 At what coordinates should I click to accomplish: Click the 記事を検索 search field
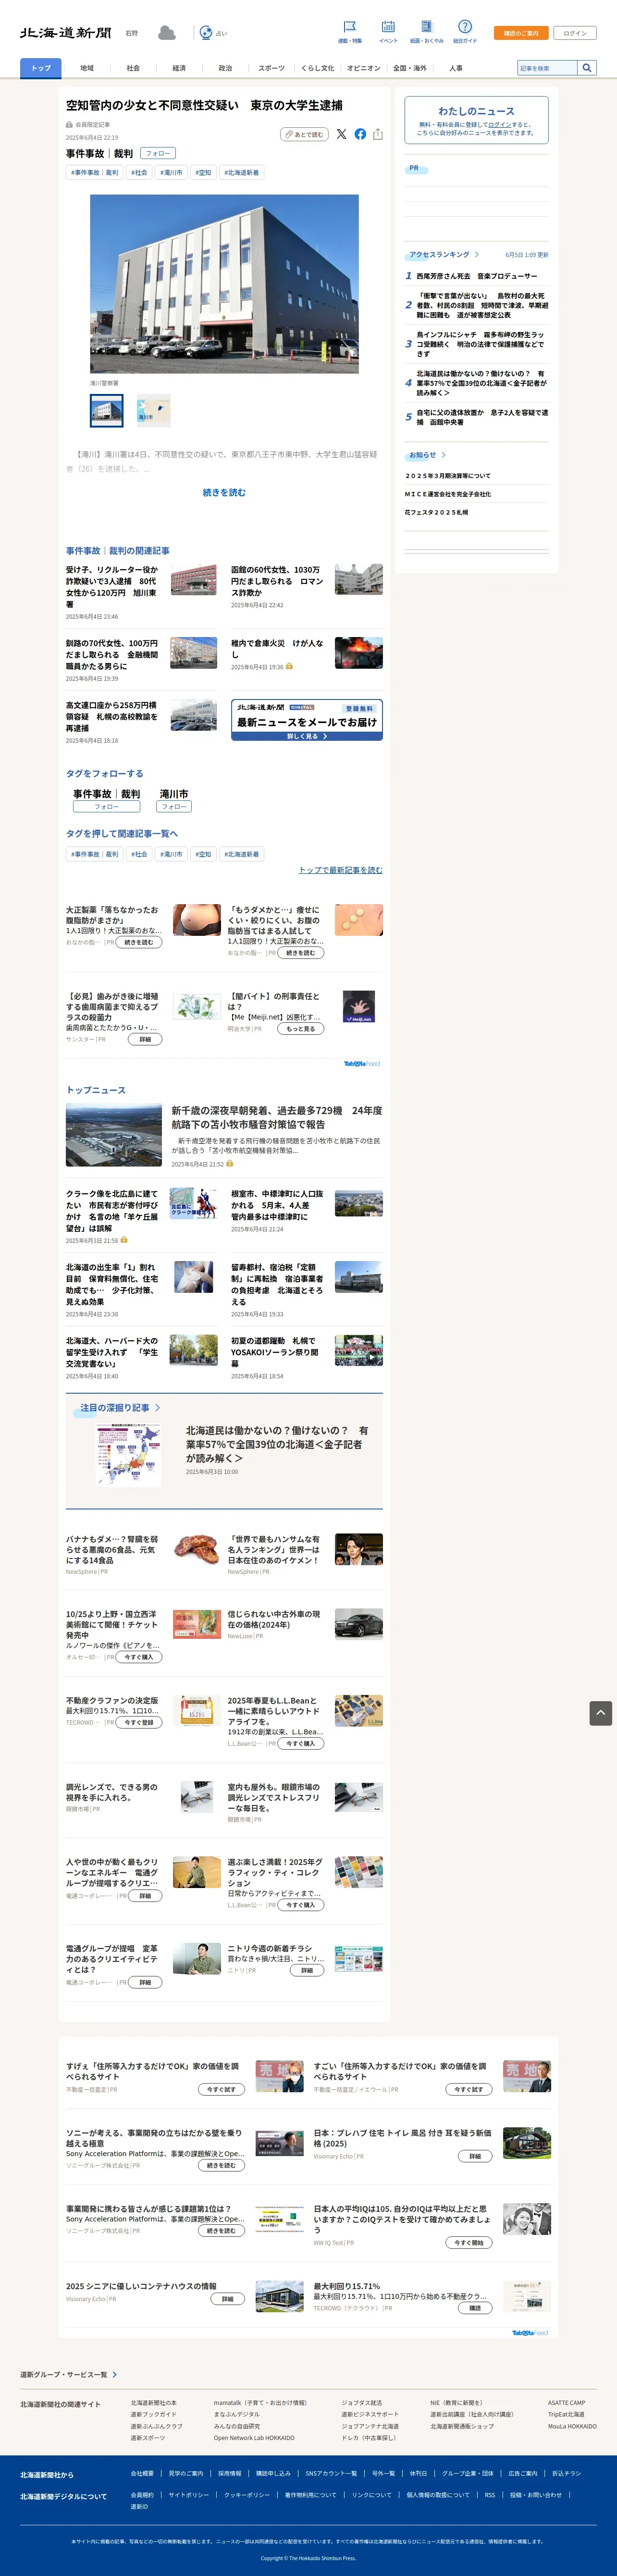[548, 68]
